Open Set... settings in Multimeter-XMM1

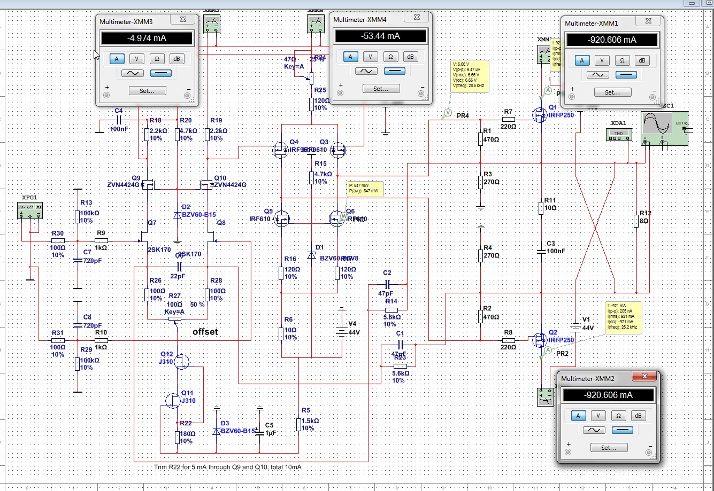tap(612, 92)
